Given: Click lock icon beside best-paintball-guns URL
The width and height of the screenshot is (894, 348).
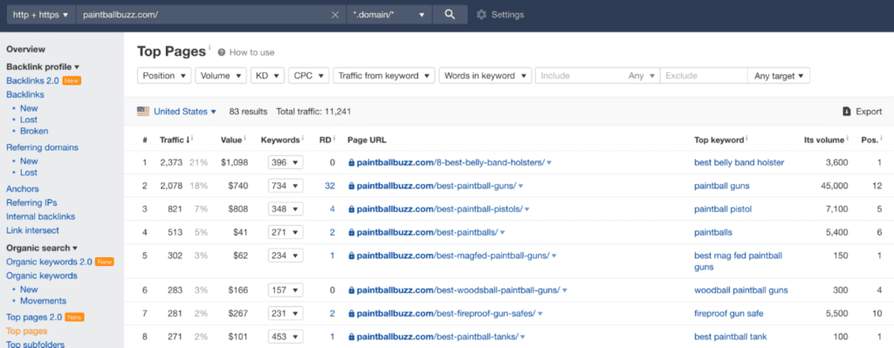Looking at the screenshot, I should [351, 186].
